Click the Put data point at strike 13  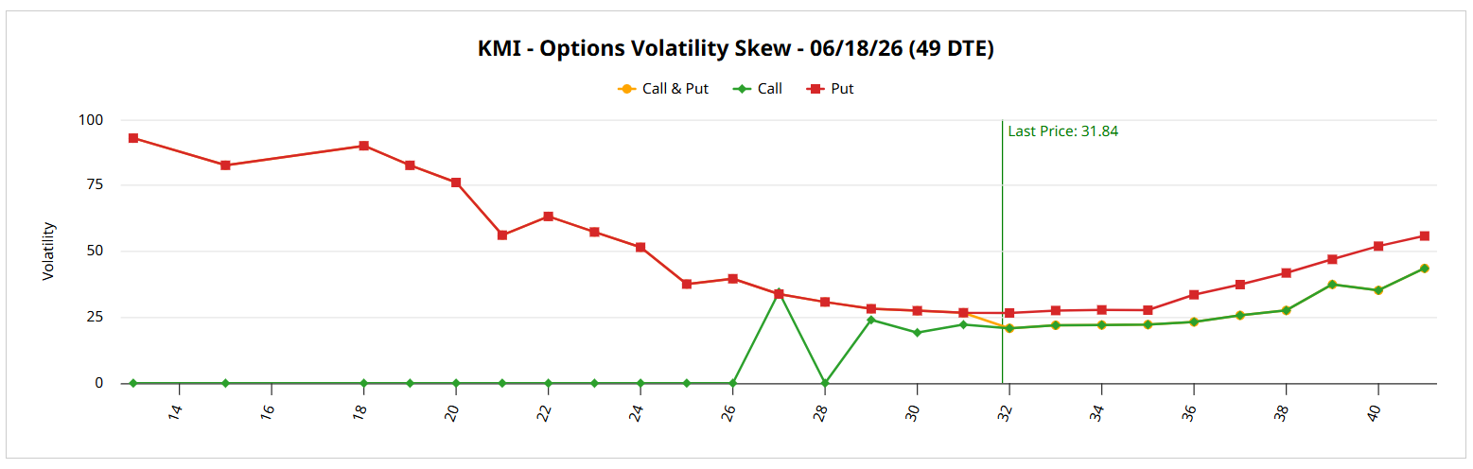click(133, 138)
